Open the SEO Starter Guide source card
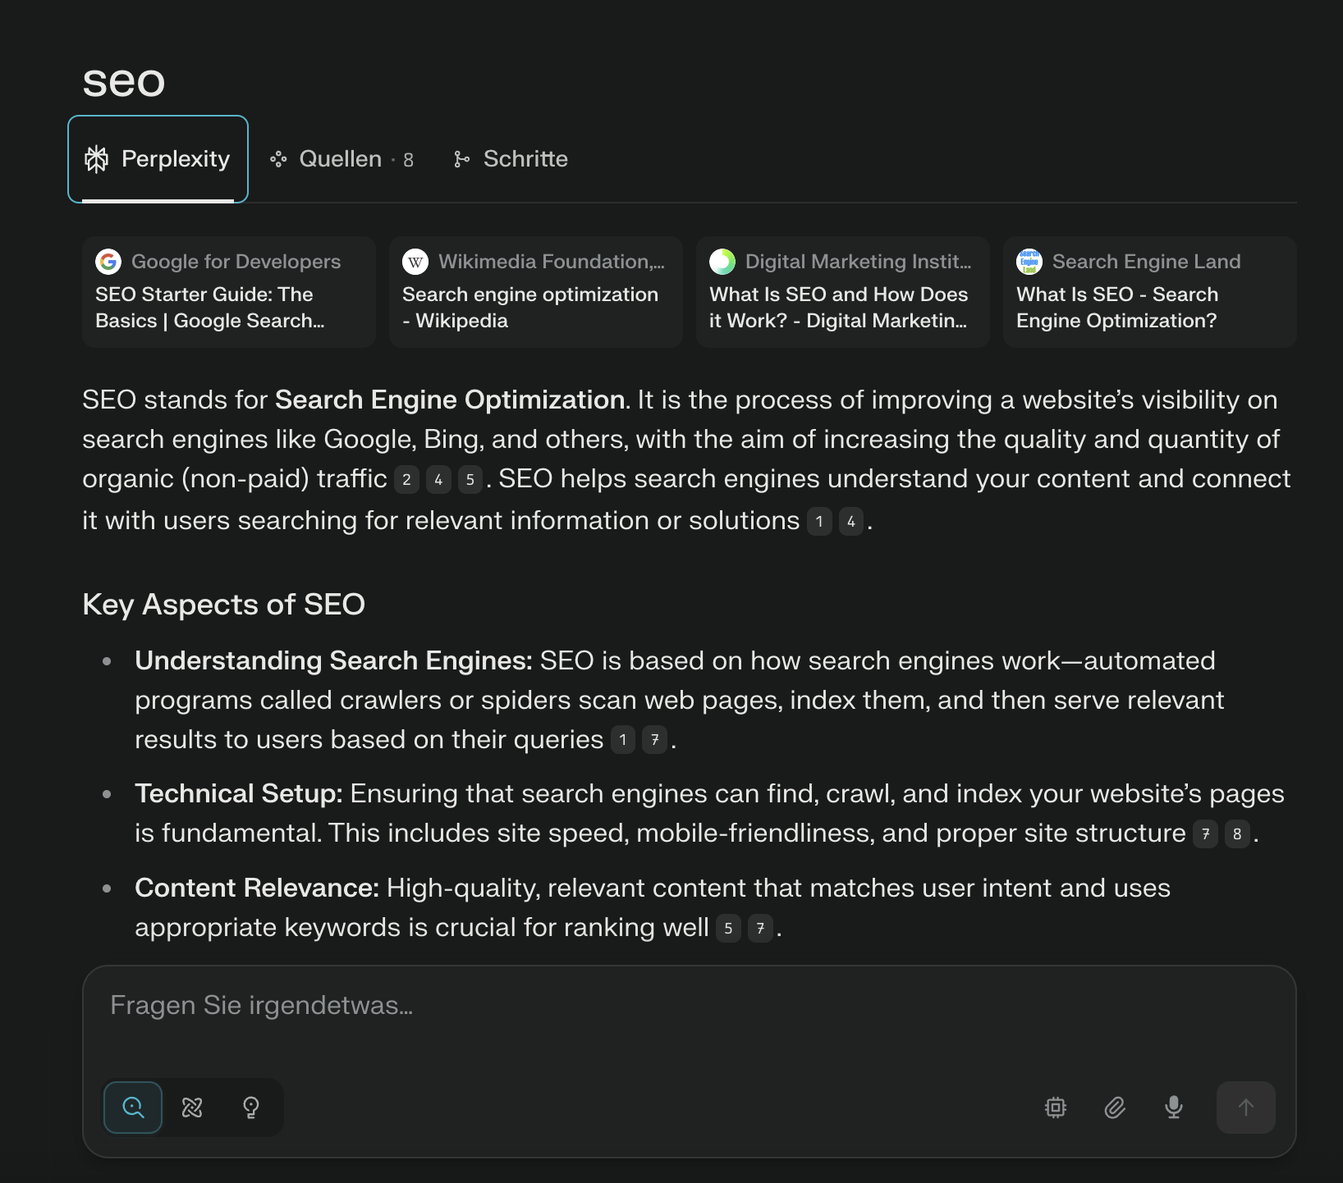The height and width of the screenshot is (1183, 1343). [229, 292]
